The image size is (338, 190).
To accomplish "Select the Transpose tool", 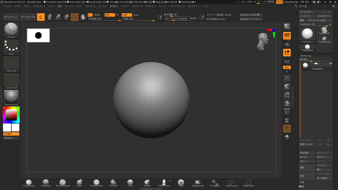I will (215, 183).
